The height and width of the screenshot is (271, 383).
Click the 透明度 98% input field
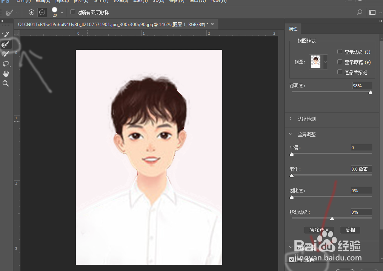point(362,86)
